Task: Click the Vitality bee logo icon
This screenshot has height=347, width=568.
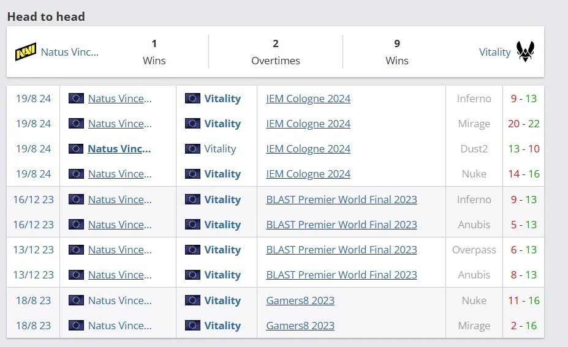Action: click(525, 51)
